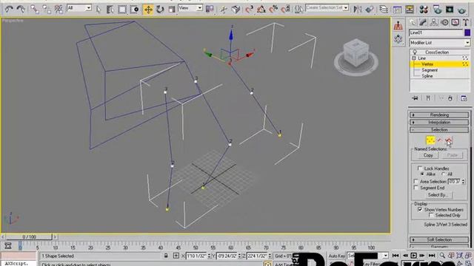Click the Line01 object color swatch
This screenshot has width=474, height=266.
[x=467, y=33]
